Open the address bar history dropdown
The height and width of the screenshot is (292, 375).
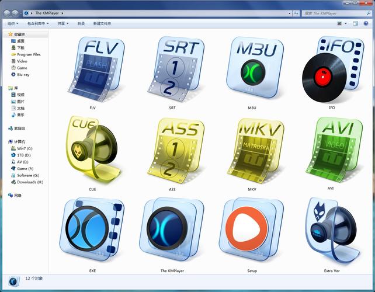click(x=289, y=13)
